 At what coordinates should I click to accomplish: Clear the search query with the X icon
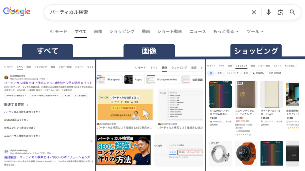point(254,12)
